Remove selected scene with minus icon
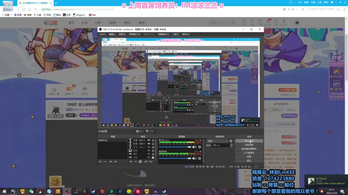The width and height of the screenshot is (348, 195). 105,162
